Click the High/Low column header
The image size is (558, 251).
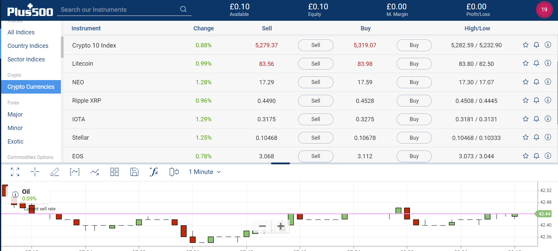[477, 28]
